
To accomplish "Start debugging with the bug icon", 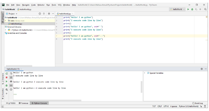I will click(x=192, y=9).
